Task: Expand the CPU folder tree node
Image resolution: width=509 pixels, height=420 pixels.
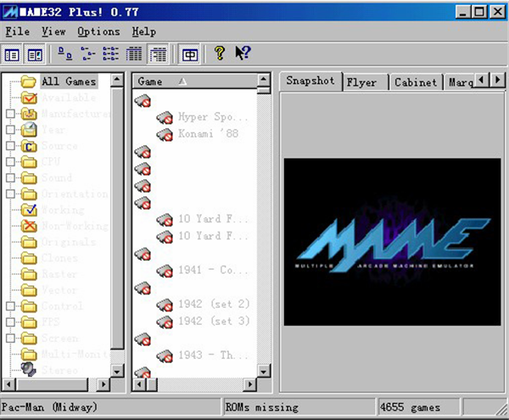Action: (9, 162)
